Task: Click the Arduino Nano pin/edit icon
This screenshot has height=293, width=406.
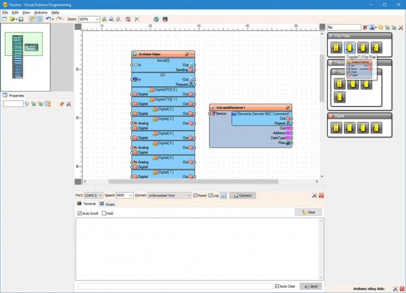Action: coord(187,54)
